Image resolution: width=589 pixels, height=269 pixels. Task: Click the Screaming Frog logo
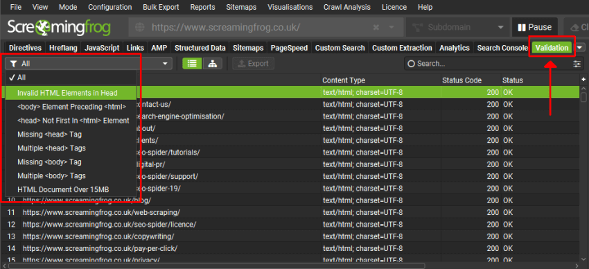pos(59,28)
